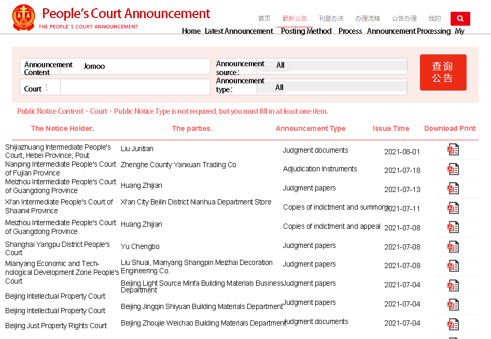Download PDF for Liu Juntian notice
This screenshot has width=491, height=339.
coord(453,150)
